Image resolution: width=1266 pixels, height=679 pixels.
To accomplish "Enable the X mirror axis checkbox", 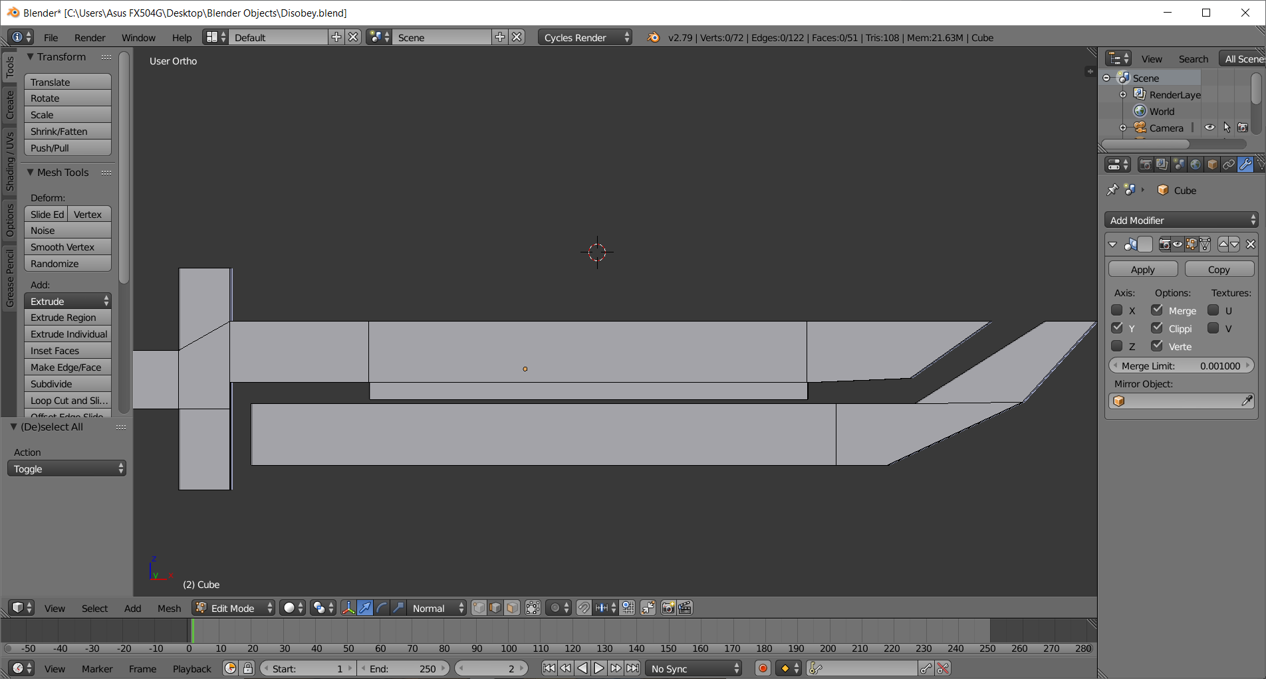I will [1117, 310].
